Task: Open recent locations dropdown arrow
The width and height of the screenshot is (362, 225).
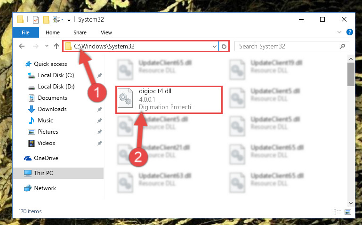Action: [x=47, y=46]
